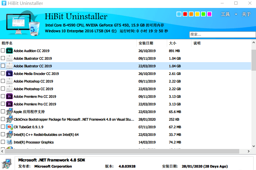Click Premiere Pro icon dated 09/11/2019

9,97
